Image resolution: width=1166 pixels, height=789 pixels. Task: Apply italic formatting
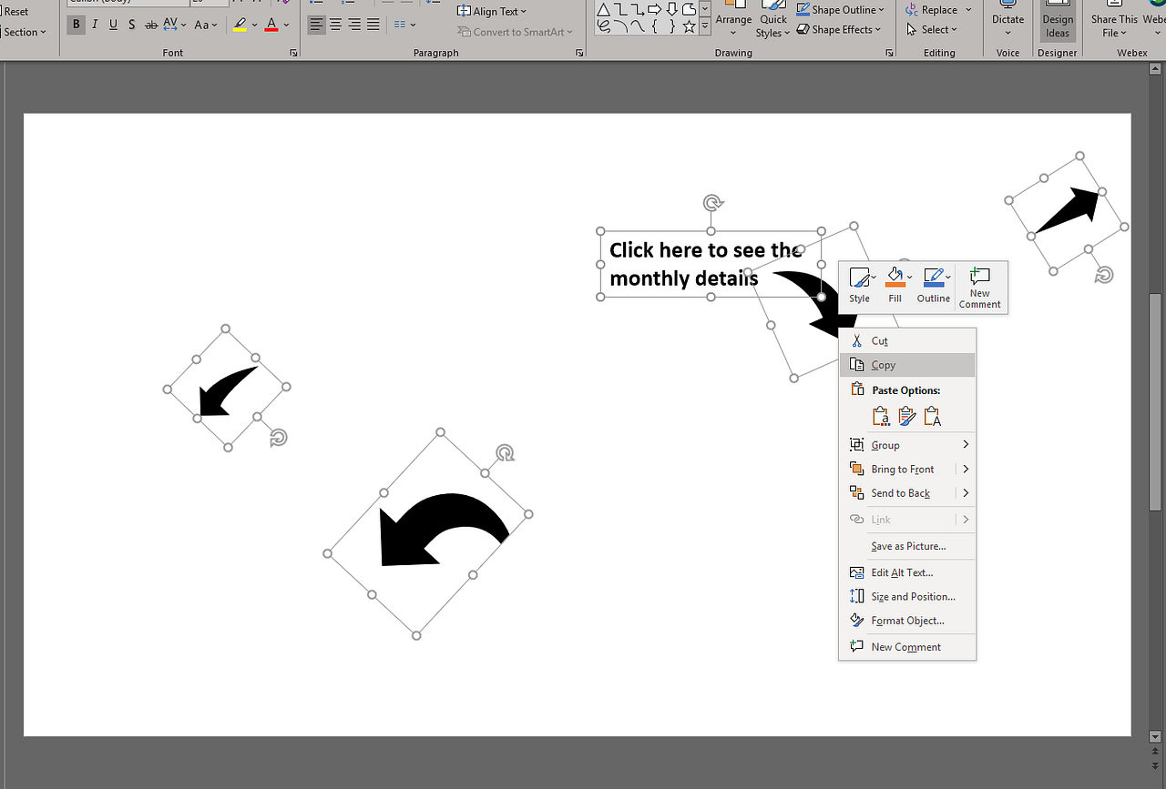point(95,24)
